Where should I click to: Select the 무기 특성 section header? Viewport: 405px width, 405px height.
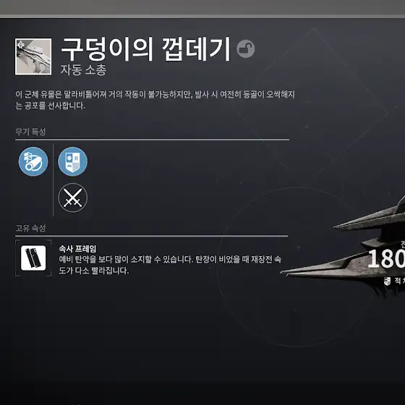(30, 132)
